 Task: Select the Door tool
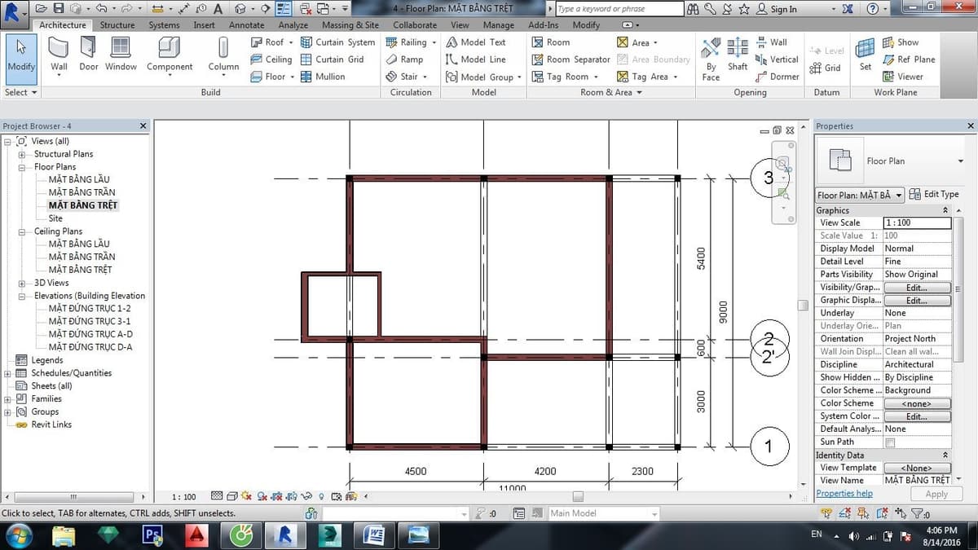tap(89, 55)
